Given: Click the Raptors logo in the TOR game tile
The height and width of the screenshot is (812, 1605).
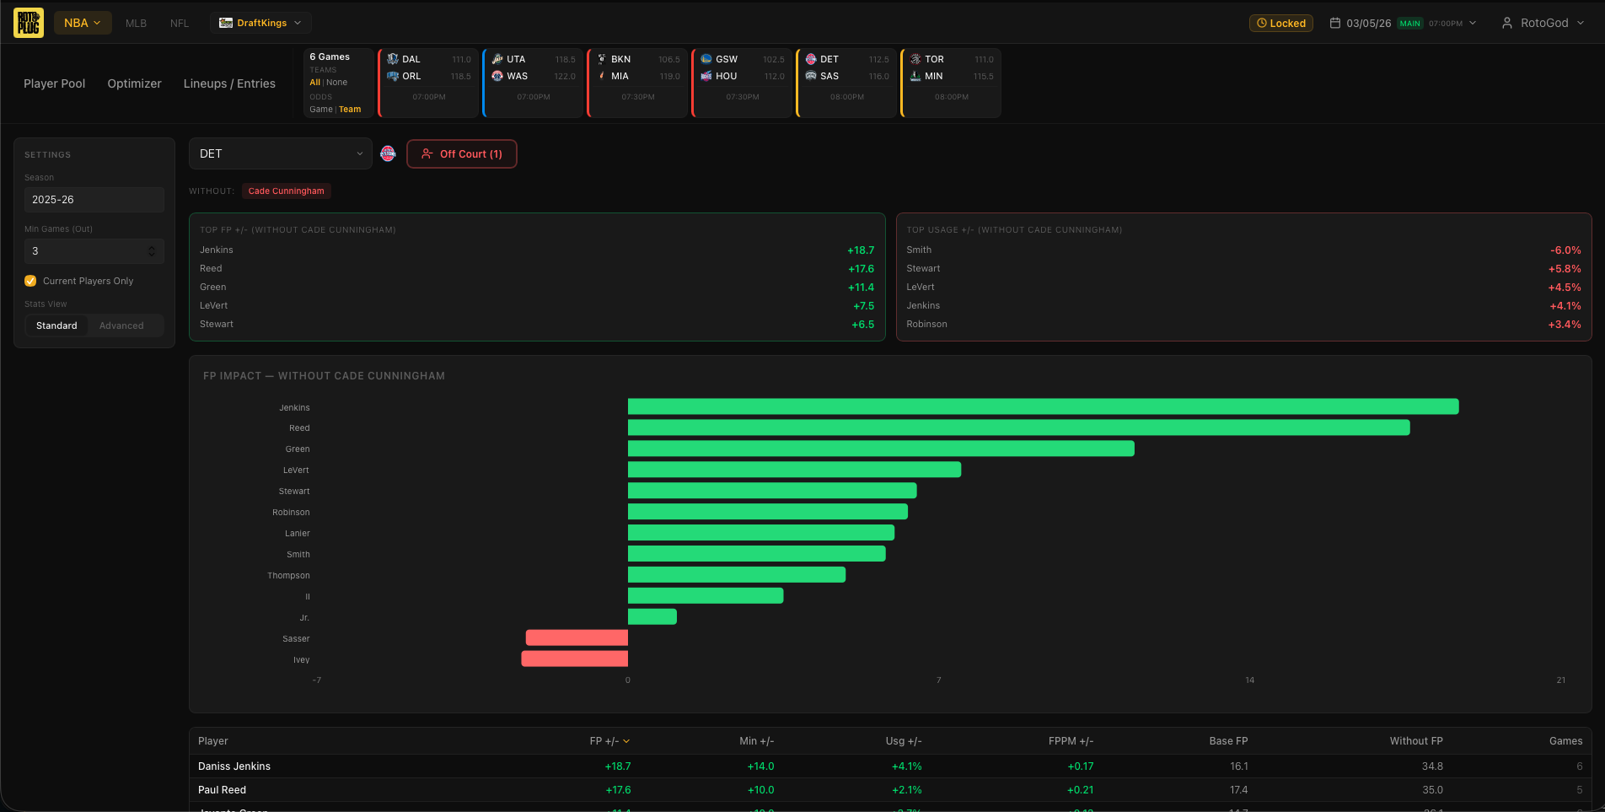Looking at the screenshot, I should (x=914, y=59).
